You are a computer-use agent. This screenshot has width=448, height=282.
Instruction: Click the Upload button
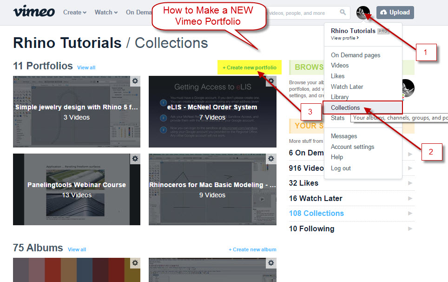click(395, 12)
